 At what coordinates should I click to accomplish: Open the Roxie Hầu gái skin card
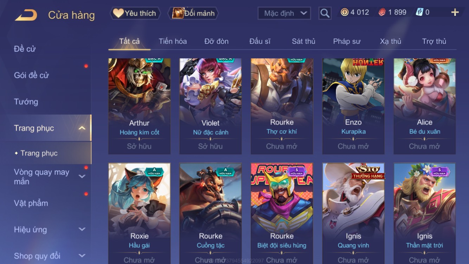tap(139, 213)
